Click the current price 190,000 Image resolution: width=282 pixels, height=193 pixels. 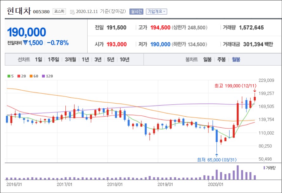point(27,32)
